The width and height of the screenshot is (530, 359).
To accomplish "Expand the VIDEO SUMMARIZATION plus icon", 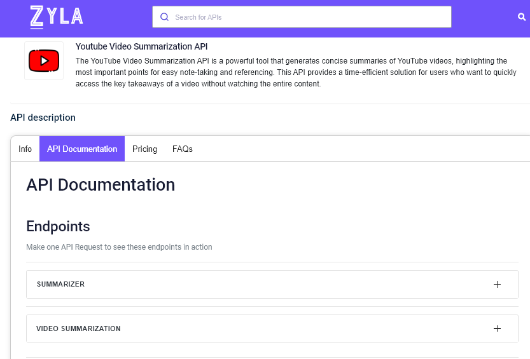I will point(497,329).
